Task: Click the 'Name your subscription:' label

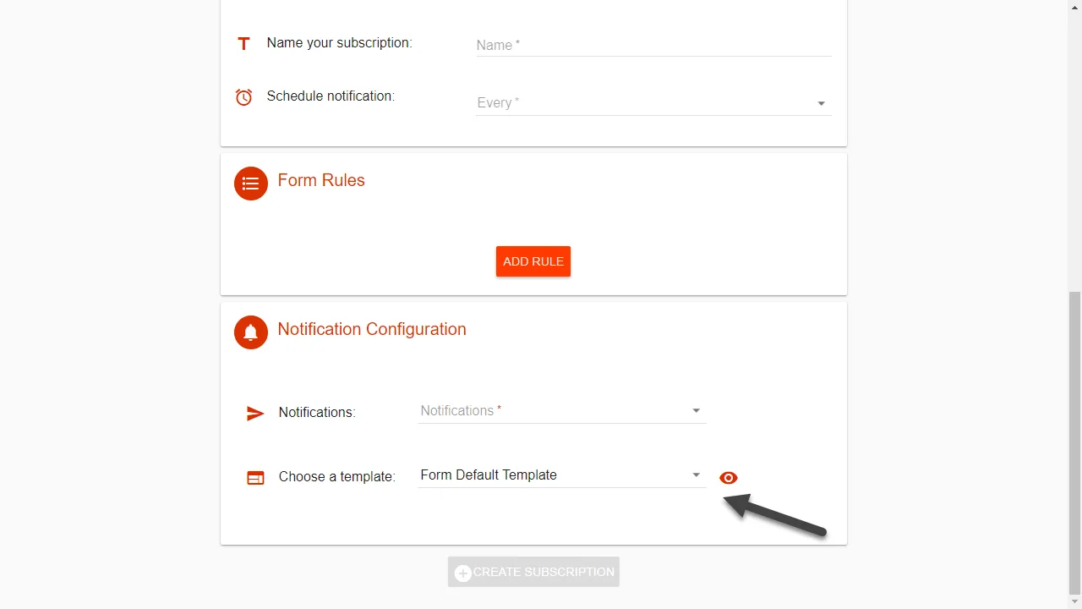Action: click(x=340, y=42)
